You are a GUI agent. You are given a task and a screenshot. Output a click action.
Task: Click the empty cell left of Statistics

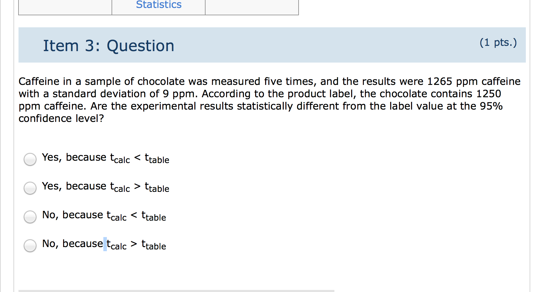pyautogui.click(x=65, y=7)
